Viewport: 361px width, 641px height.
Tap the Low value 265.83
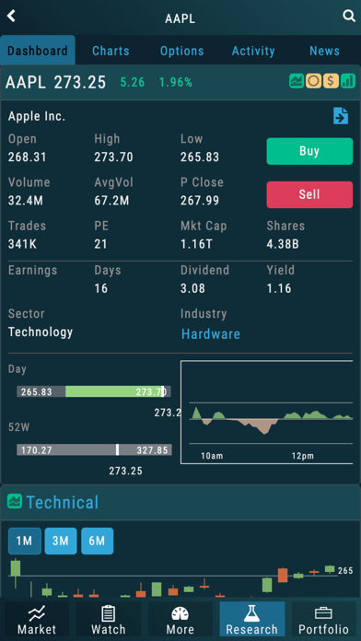[x=200, y=157]
